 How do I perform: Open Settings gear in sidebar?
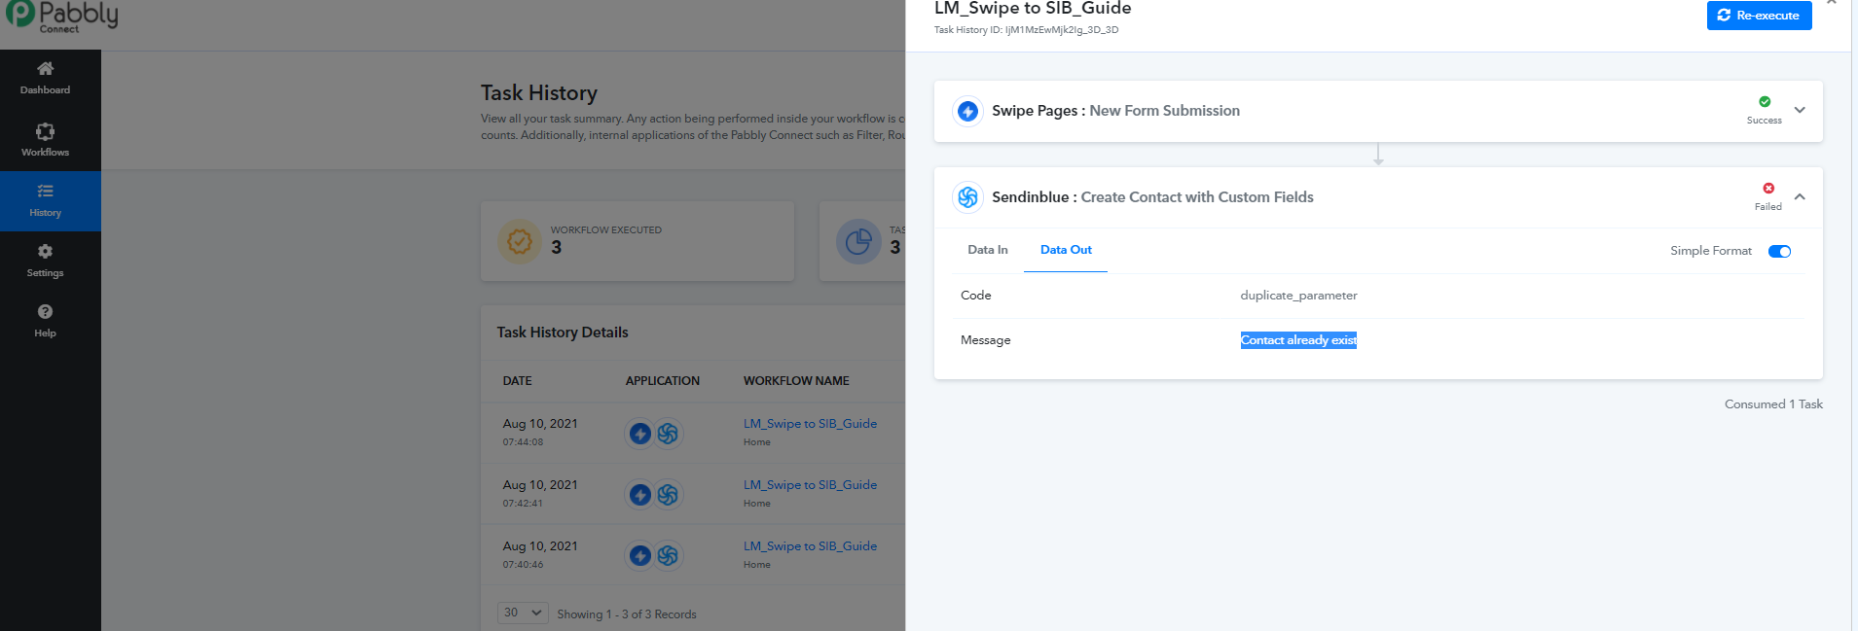point(45,251)
